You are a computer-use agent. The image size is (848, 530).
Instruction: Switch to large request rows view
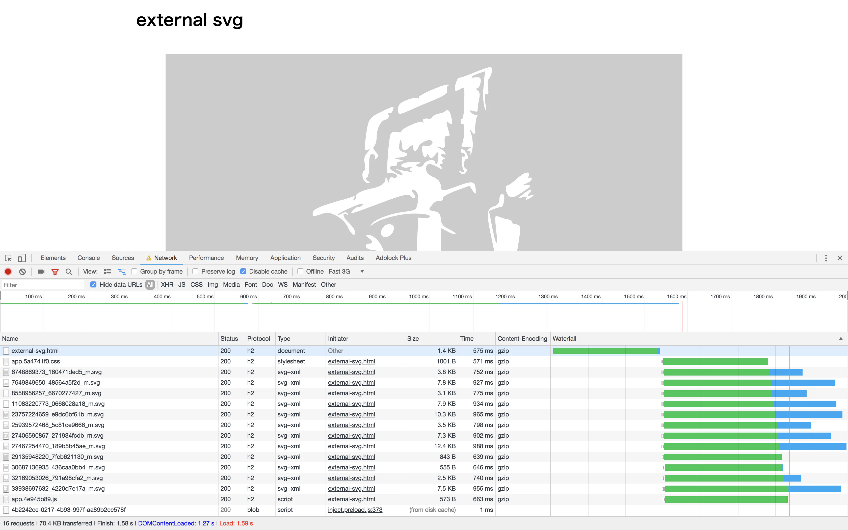pyautogui.click(x=108, y=272)
